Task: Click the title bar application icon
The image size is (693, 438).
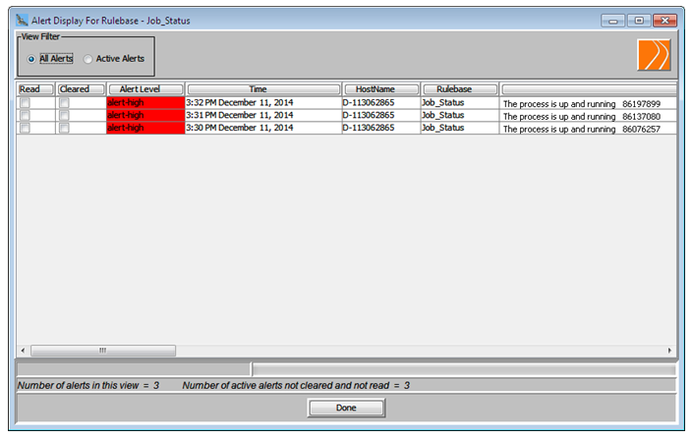Action: pos(22,20)
